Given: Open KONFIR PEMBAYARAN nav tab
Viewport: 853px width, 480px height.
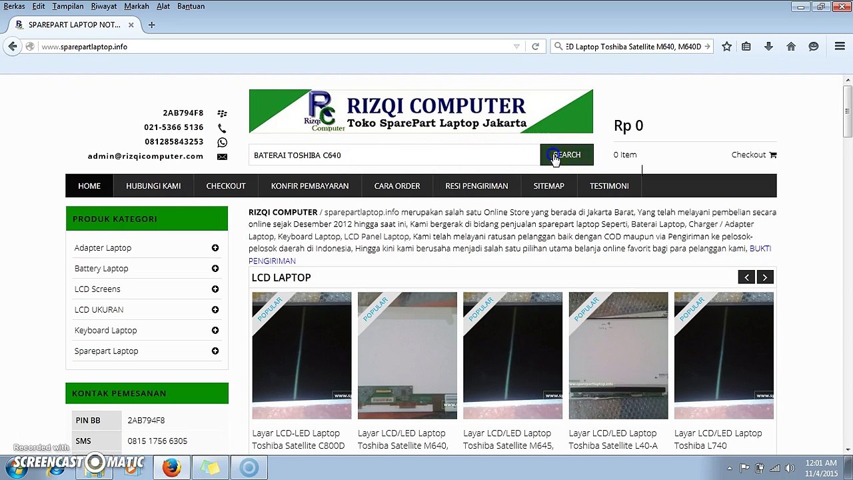Looking at the screenshot, I should tap(310, 186).
